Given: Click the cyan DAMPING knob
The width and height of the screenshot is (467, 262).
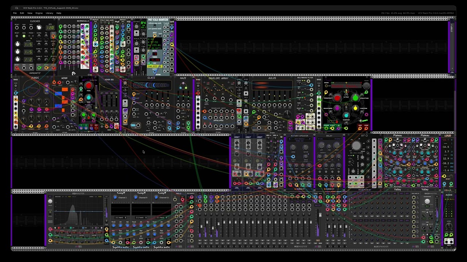Looking at the screenshot, I should click(x=346, y=116).
